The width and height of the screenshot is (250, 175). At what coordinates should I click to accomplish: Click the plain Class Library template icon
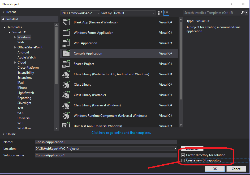[66, 85]
